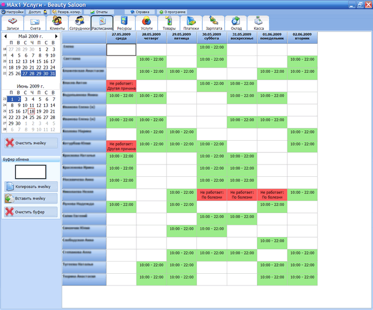Open the Резерв. копир. menu
The width and height of the screenshot is (373, 310).
67,12
